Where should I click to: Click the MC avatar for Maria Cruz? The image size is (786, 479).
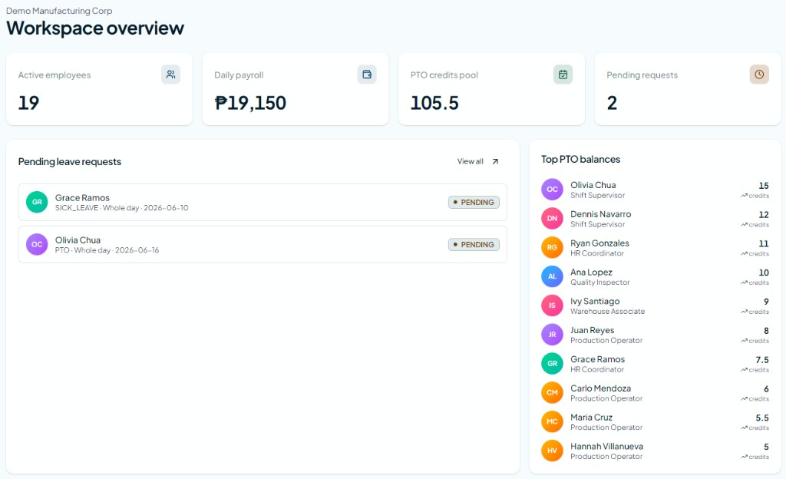click(552, 422)
